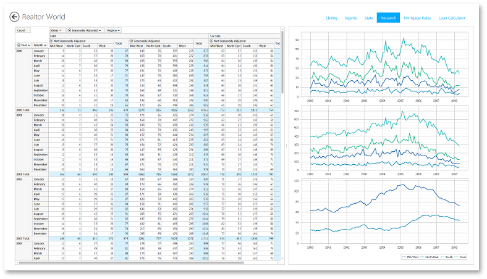The height and width of the screenshot is (279, 487).
Task: Select the 2001 Total row header
Action: pyautogui.click(x=23, y=175)
